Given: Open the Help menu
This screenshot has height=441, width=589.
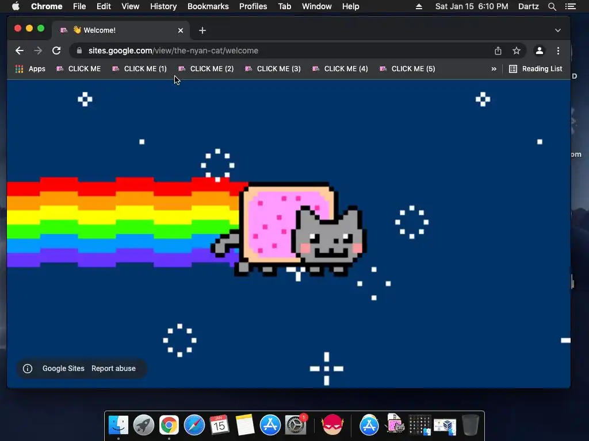Looking at the screenshot, I should pyautogui.click(x=350, y=6).
